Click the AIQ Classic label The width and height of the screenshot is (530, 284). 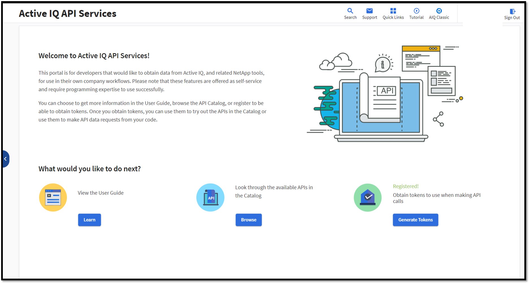439,18
